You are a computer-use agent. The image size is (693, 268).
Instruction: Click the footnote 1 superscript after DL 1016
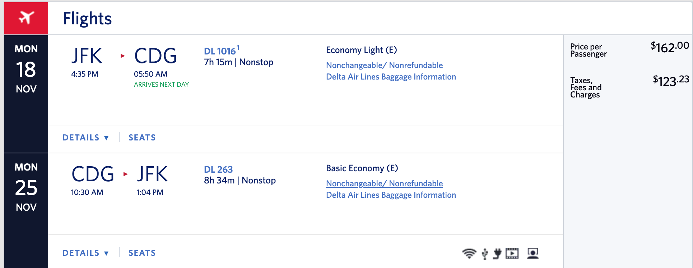[x=238, y=47]
